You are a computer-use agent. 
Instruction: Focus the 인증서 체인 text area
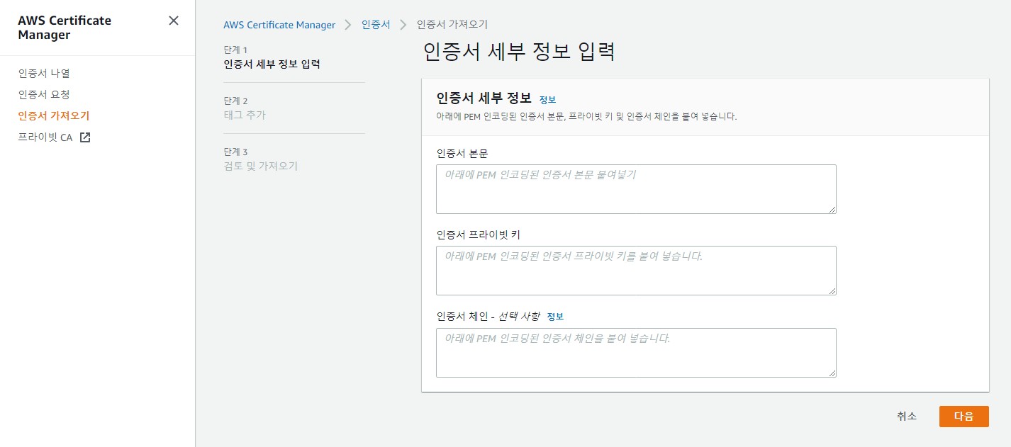pos(635,353)
